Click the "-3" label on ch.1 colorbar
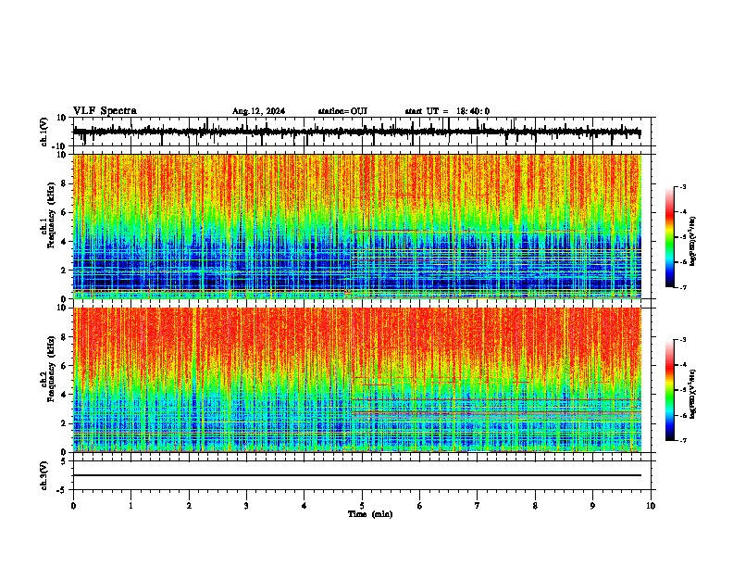733x567 pixels. point(682,187)
